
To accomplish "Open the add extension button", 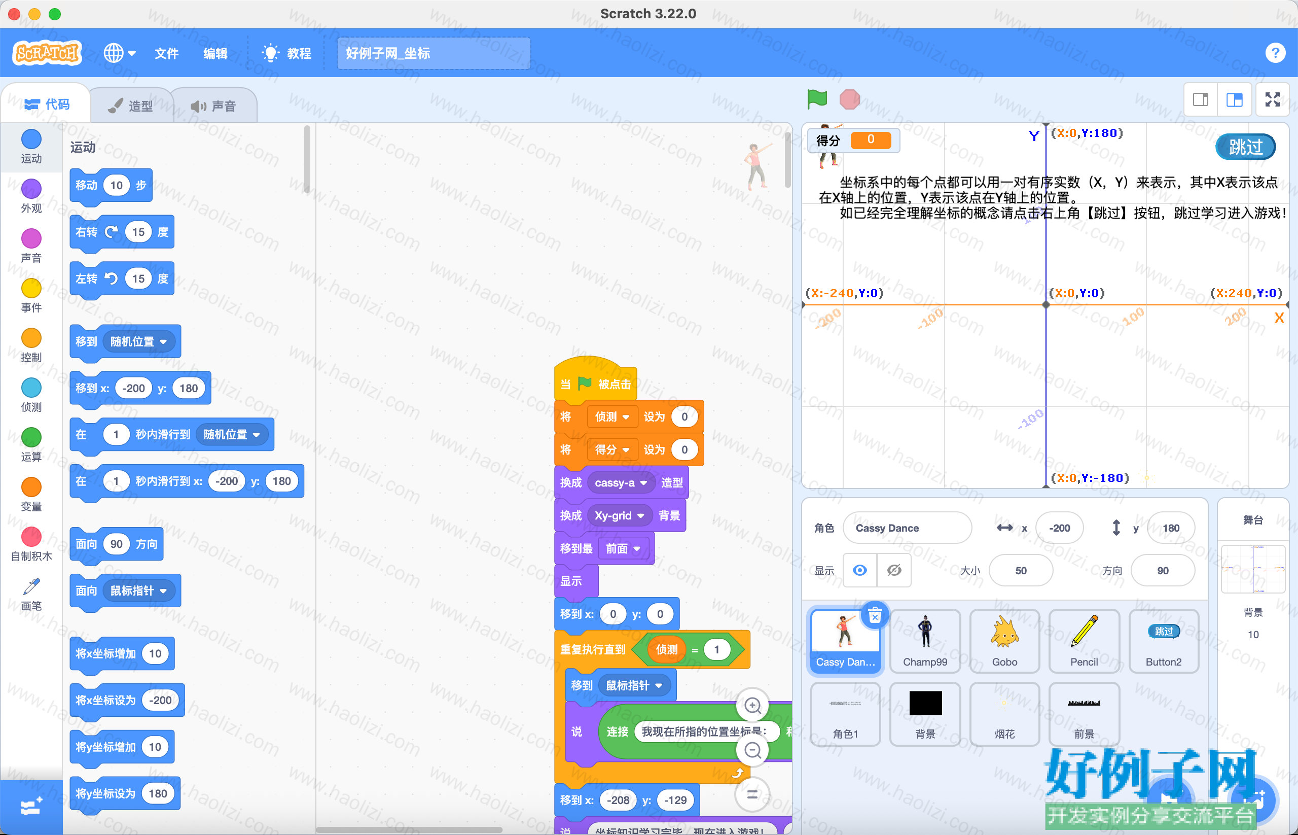I will tap(31, 807).
